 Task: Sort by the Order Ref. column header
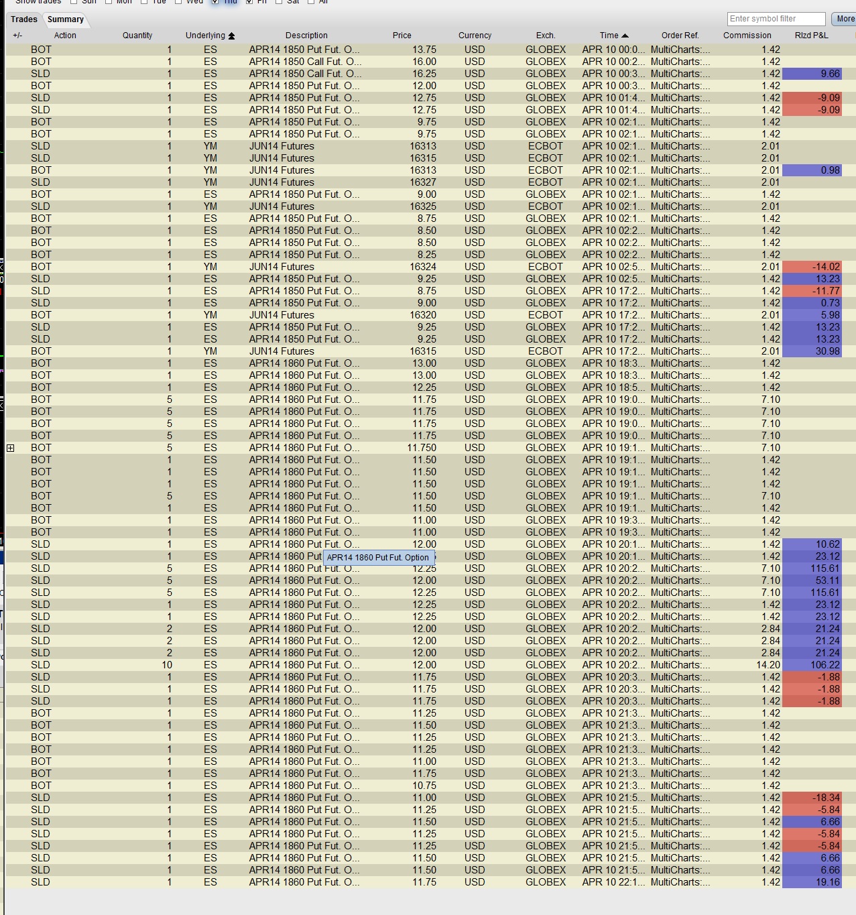[x=680, y=36]
